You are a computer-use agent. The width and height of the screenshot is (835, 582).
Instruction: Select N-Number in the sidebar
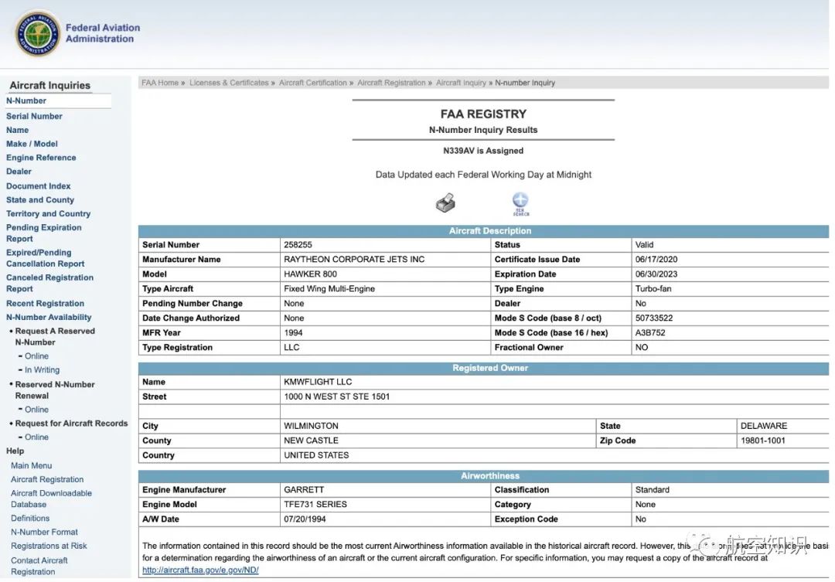(x=26, y=100)
